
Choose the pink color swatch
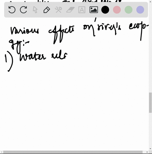(x=117, y=10)
